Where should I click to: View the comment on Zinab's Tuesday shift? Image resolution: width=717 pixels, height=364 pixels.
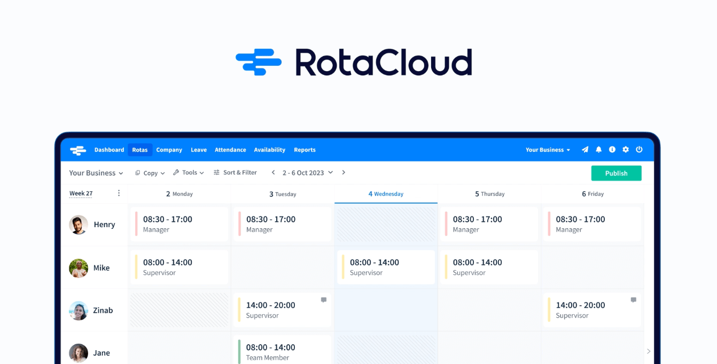(323, 300)
